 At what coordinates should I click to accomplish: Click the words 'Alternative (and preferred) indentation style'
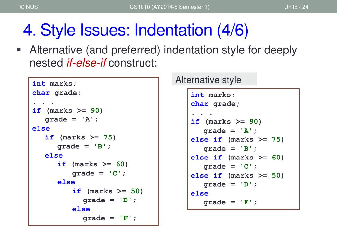[x=137, y=50]
